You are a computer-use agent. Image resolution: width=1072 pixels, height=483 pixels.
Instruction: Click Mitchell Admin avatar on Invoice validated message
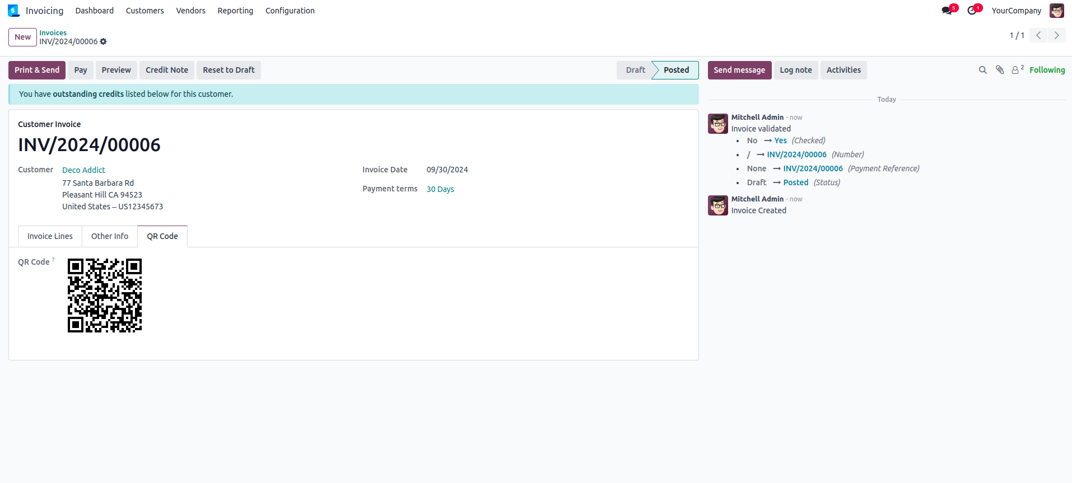[718, 124]
